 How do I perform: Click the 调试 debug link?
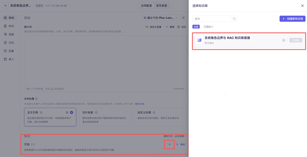[181, 145]
